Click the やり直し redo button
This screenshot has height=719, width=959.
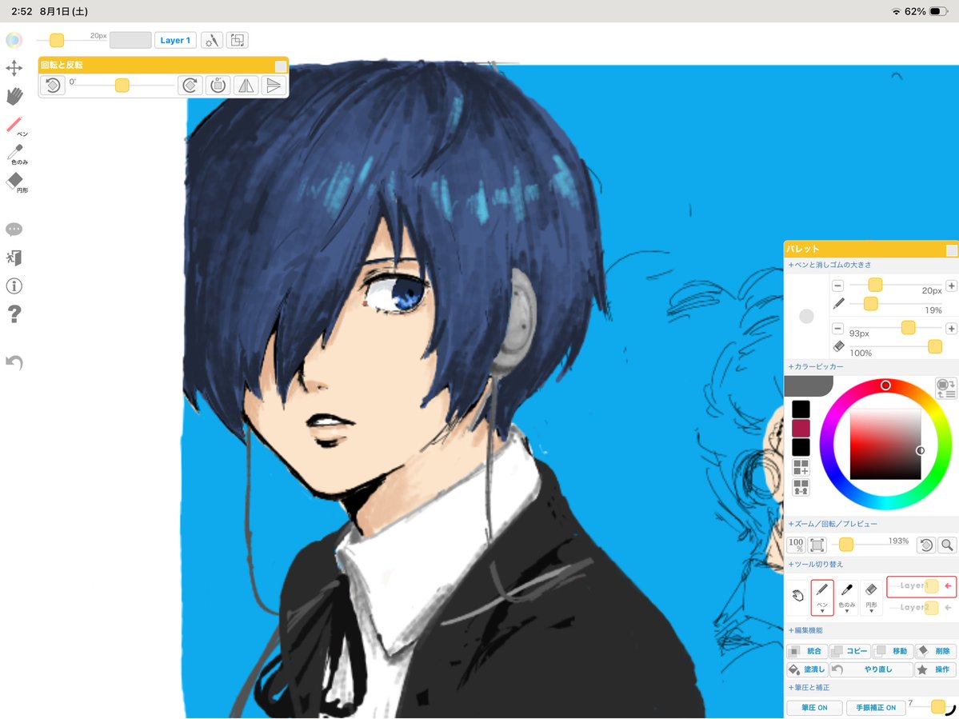coord(871,669)
